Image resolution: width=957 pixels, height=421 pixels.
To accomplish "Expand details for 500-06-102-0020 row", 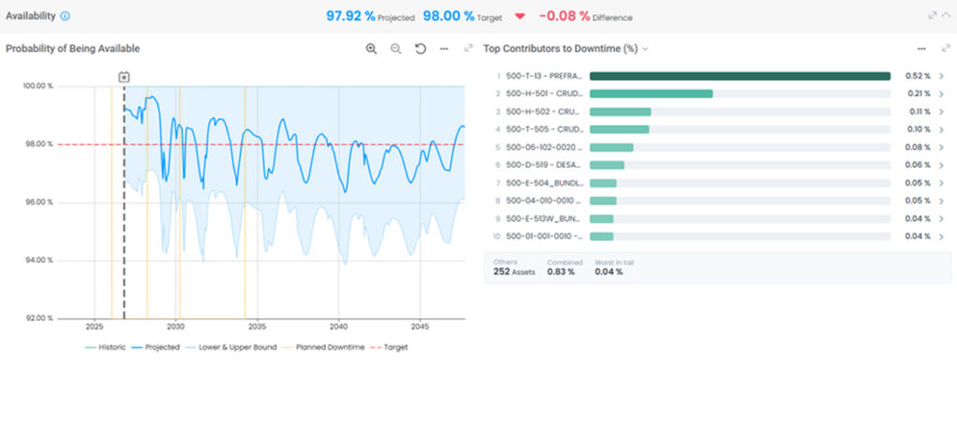I will pyautogui.click(x=942, y=147).
